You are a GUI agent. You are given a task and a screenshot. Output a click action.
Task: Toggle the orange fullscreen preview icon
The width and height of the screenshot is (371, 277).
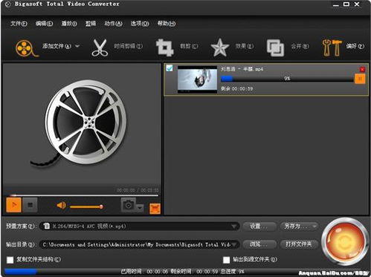click(155, 209)
